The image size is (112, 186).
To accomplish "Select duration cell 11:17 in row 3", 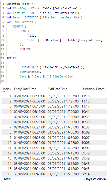I will (85, 106).
